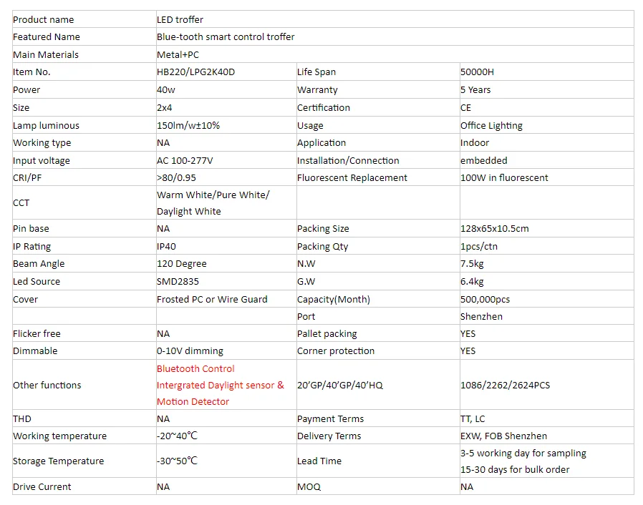The image size is (643, 505).
Task: Select the 'Office Lighting' usage cell
Action: [x=491, y=126]
